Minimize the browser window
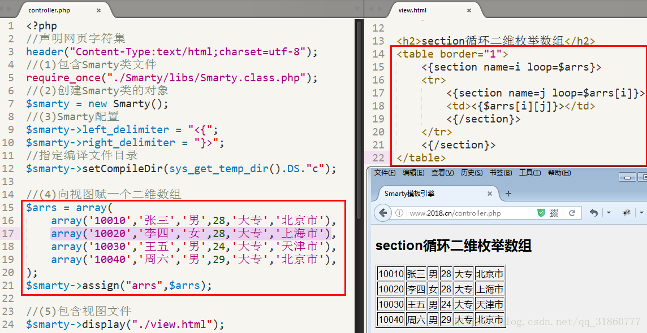This screenshot has width=647, height=333. pyautogui.click(x=628, y=177)
